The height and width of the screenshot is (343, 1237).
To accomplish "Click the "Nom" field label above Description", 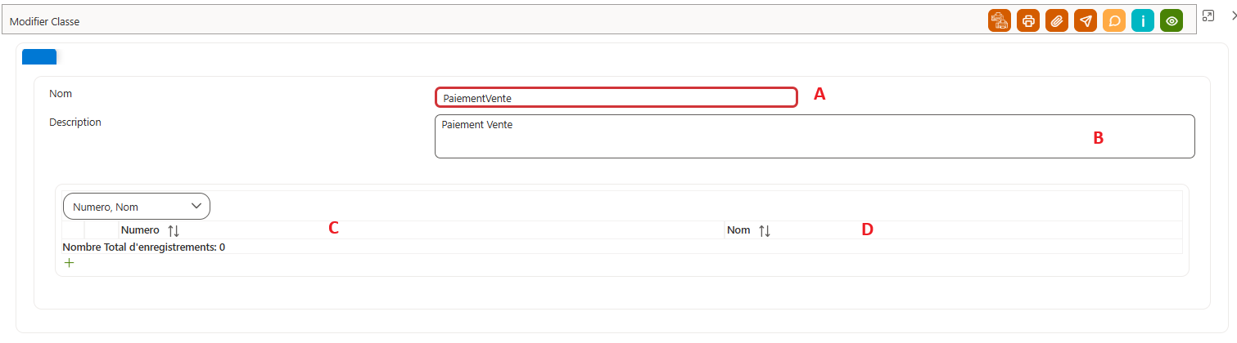I will 61,94.
